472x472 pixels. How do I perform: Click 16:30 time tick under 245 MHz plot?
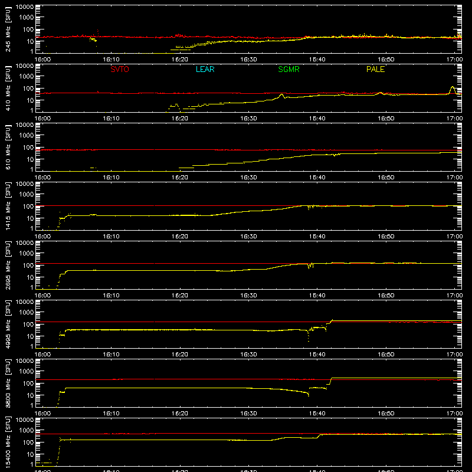[248, 60]
